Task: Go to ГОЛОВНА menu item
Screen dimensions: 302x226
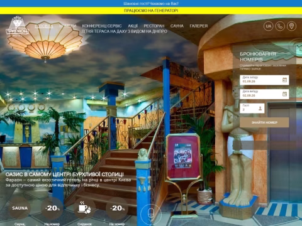Action: [x=44, y=26]
